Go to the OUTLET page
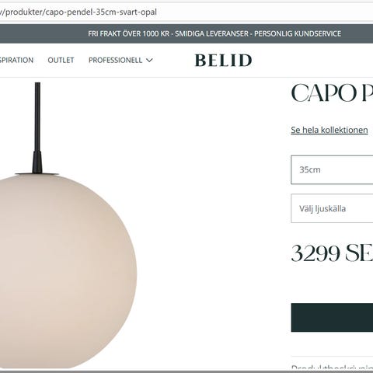373x373 pixels. click(61, 60)
